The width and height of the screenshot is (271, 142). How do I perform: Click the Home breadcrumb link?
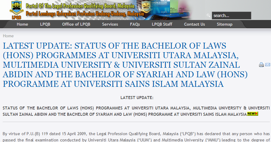8,36
